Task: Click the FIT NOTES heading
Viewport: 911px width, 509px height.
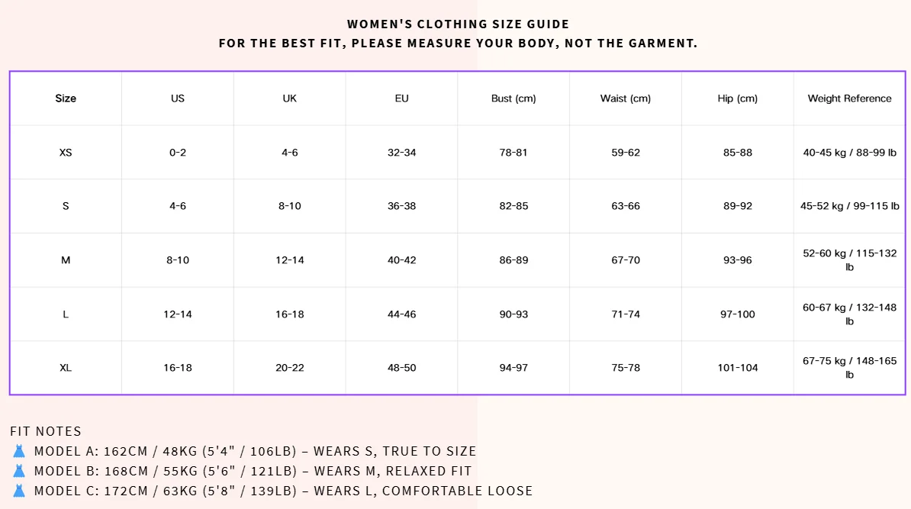Action: [46, 431]
